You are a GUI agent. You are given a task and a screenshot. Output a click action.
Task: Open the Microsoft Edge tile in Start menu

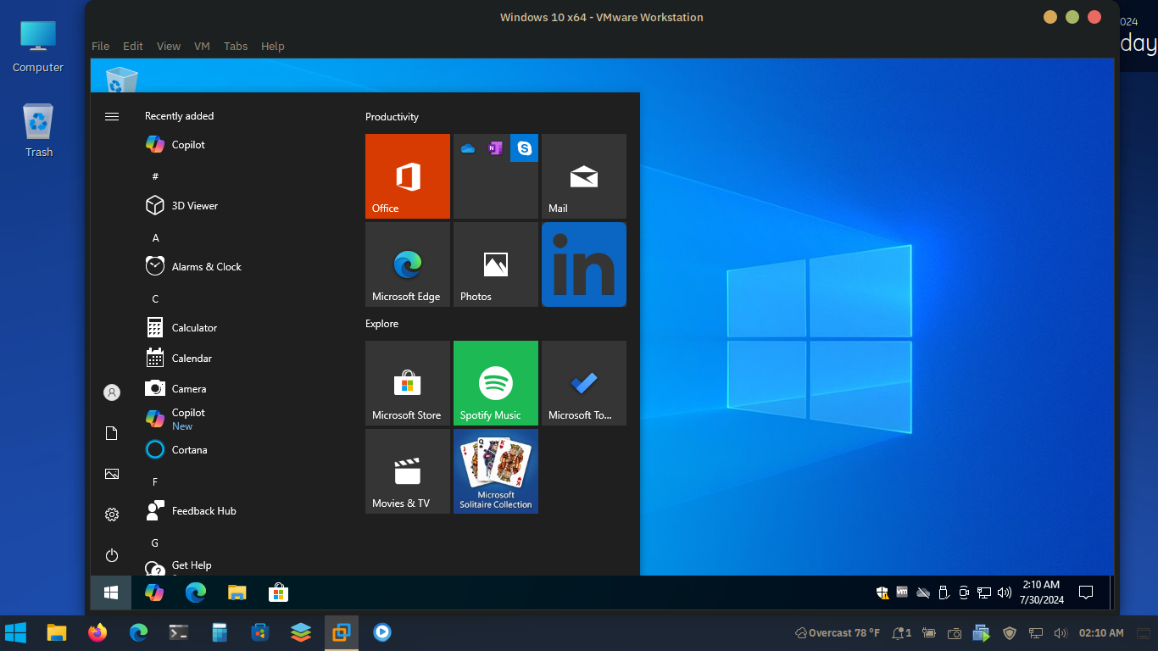pos(408,264)
